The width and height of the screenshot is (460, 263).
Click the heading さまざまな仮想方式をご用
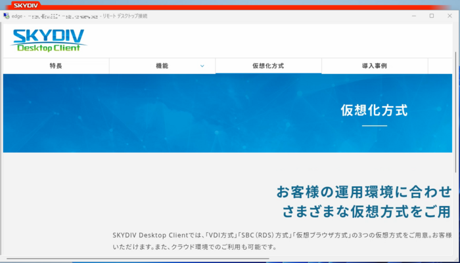[367, 211]
